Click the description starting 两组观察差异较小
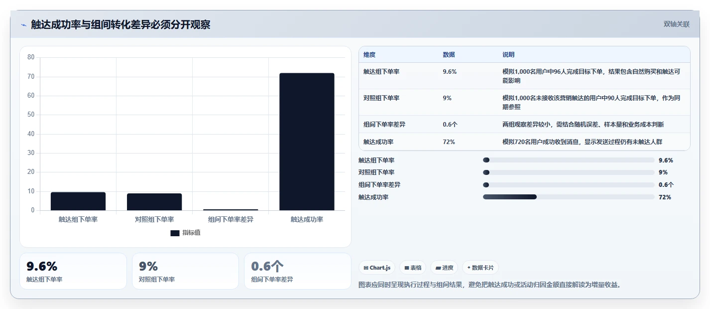 583,124
